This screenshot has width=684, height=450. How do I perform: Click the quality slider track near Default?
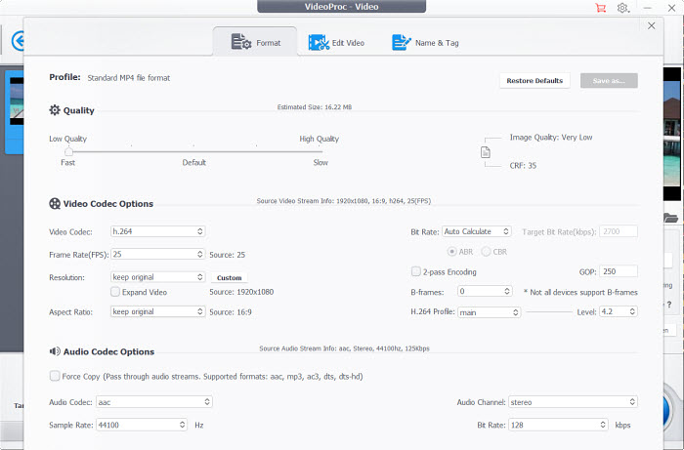(194, 151)
